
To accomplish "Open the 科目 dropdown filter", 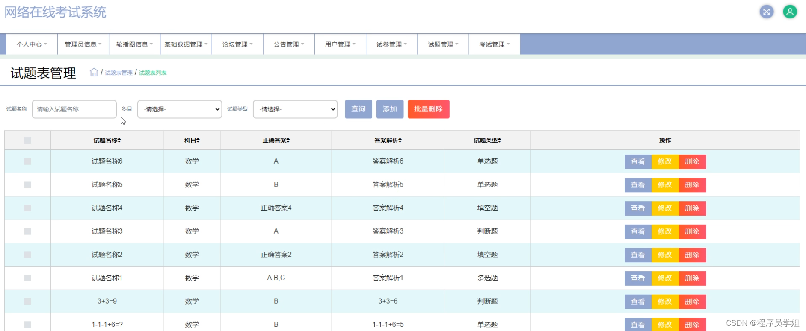I will point(180,109).
